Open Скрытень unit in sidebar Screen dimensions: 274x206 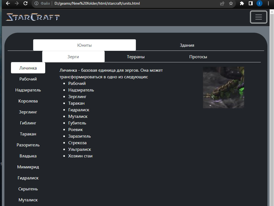pos(28,189)
